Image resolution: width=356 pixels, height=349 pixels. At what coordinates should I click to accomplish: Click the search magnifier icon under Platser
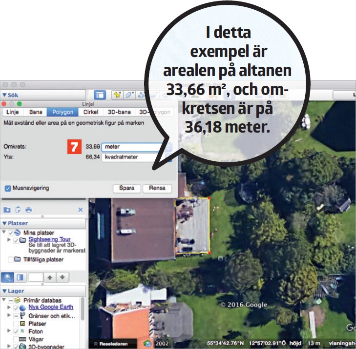pos(8,277)
